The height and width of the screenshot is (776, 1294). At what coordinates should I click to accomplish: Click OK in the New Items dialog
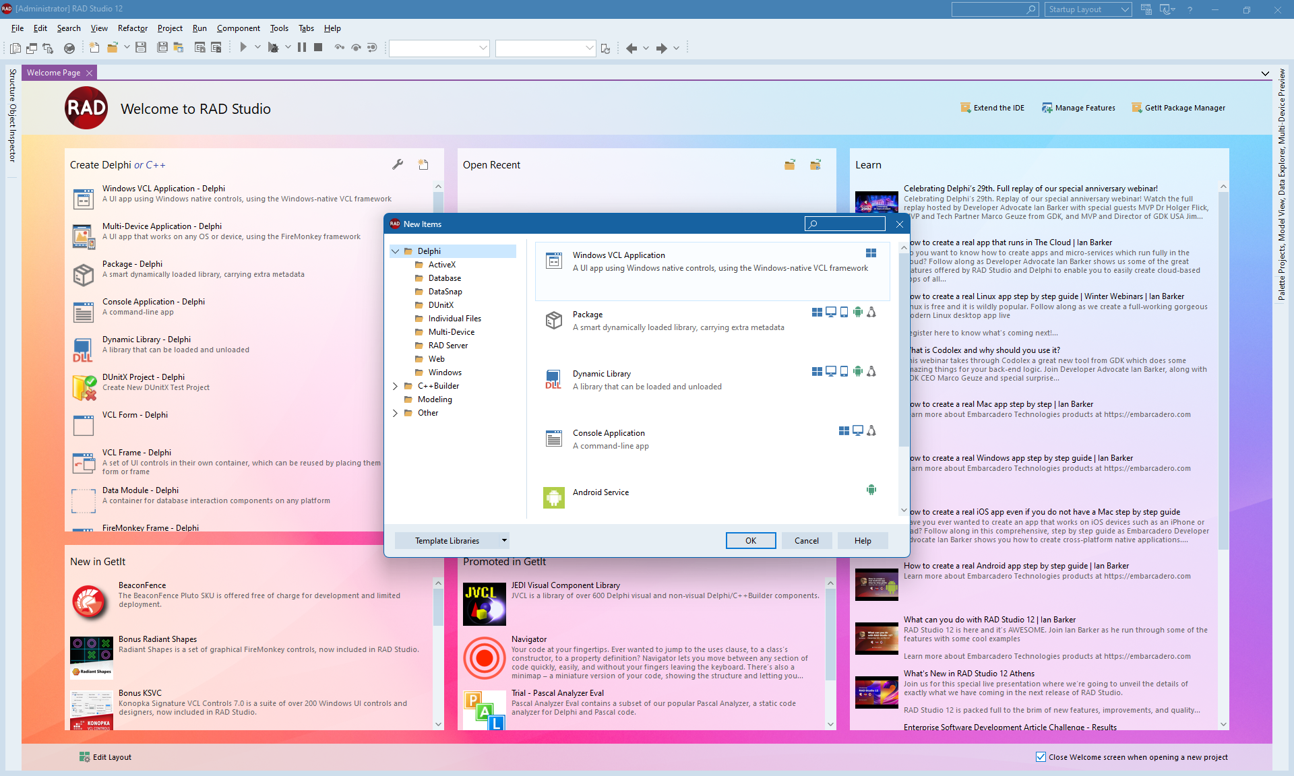click(x=751, y=540)
